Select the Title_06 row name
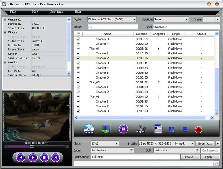The width and height of the screenshot is (223, 169). (x=94, y=97)
